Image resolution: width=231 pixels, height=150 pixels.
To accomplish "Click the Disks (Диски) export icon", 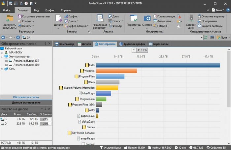I will [66, 21].
